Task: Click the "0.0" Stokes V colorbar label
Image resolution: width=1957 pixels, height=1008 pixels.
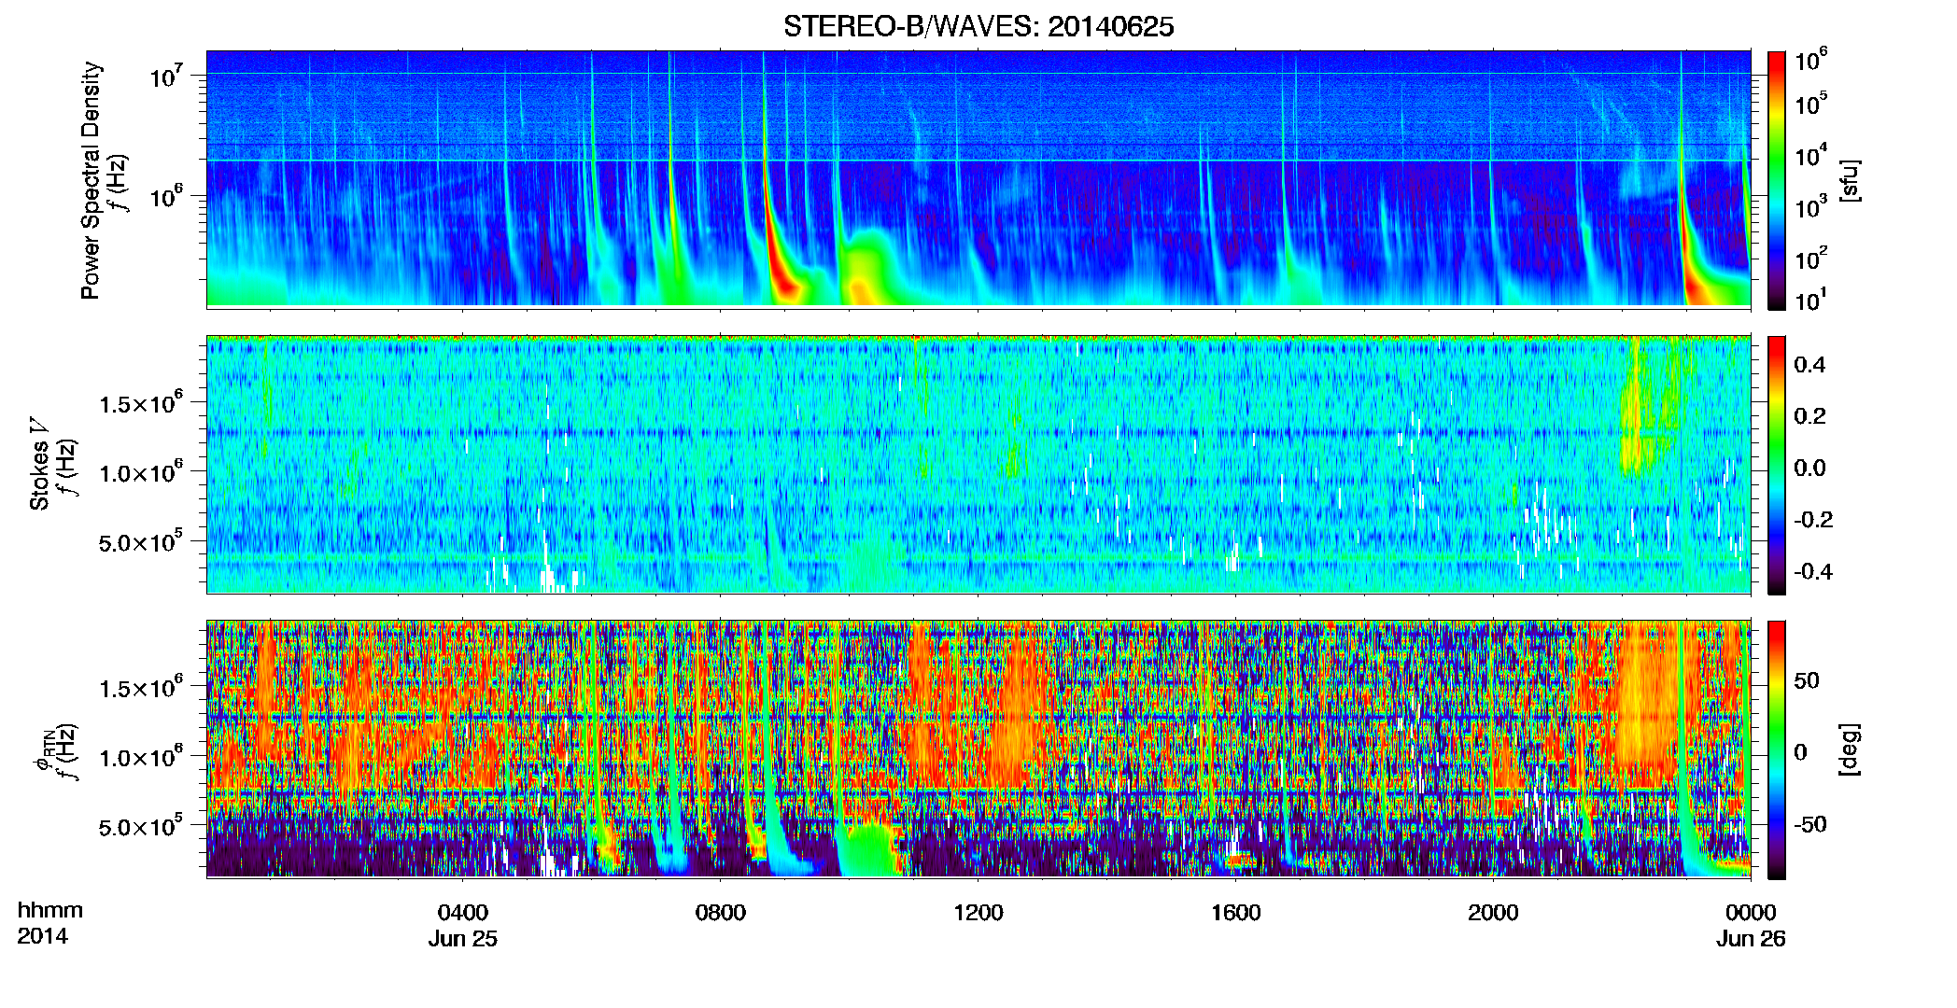Action: pos(1809,468)
